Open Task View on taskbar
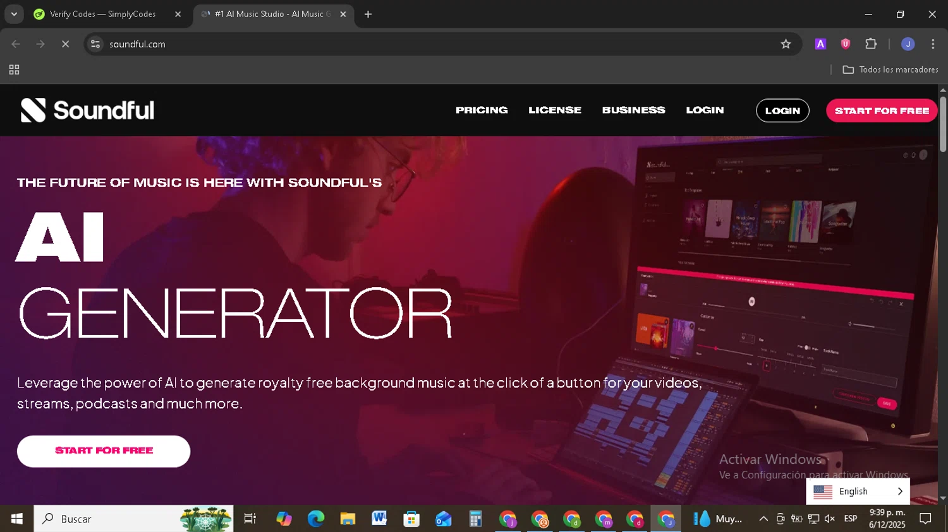948x532 pixels. pos(250,519)
